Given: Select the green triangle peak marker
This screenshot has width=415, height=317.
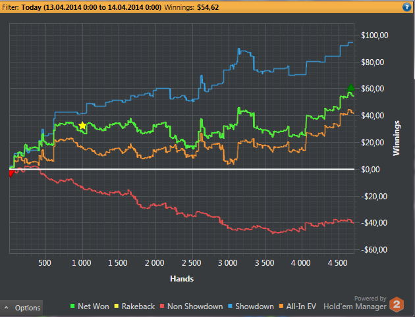Looking at the screenshot, I should pos(350,87).
